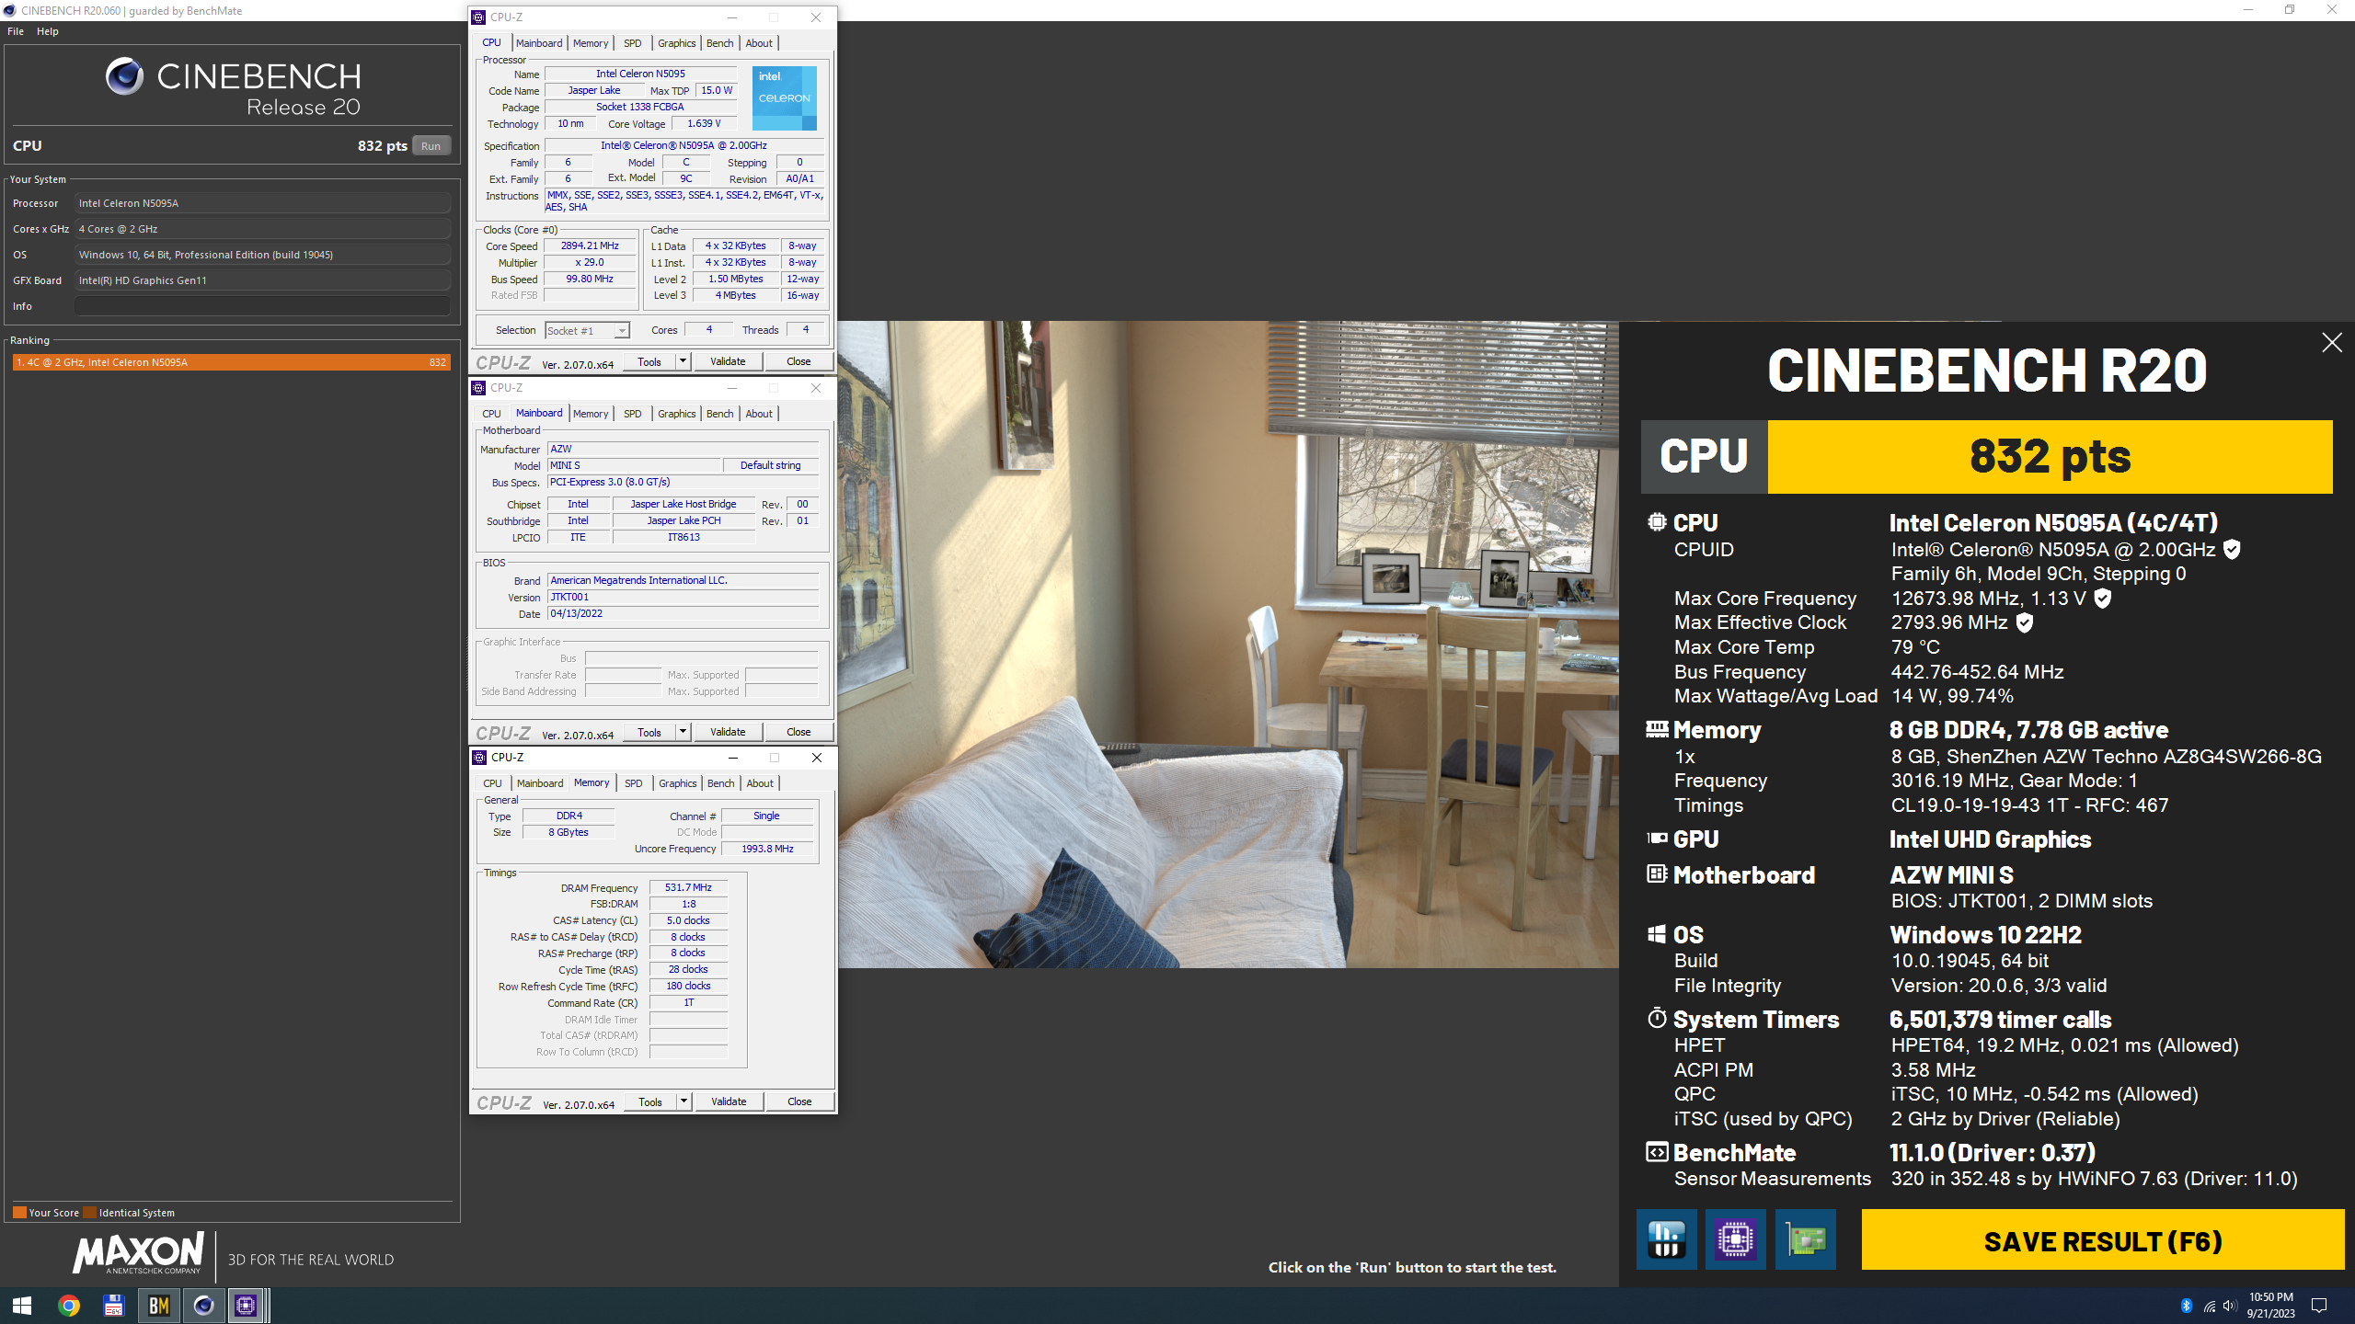Click Close button in bottom CPU-Z window
The width and height of the screenshot is (2355, 1324).
pos(799,1101)
